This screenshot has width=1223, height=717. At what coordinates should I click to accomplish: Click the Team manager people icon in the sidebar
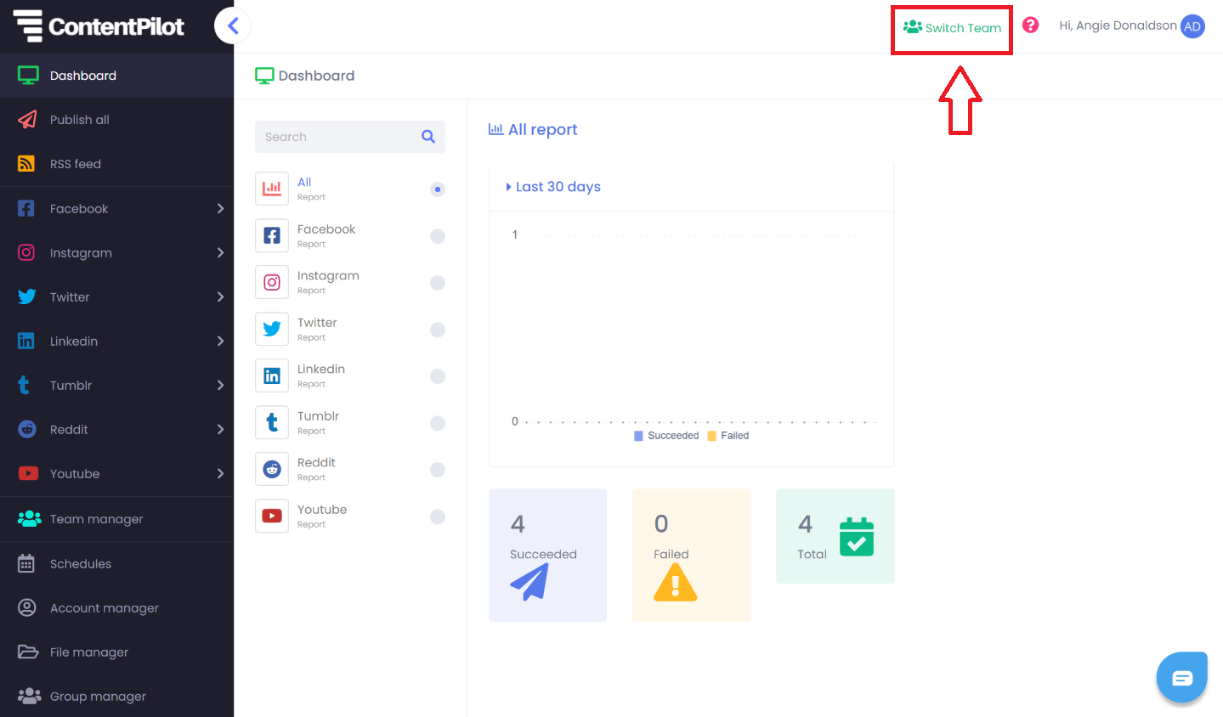coord(30,518)
